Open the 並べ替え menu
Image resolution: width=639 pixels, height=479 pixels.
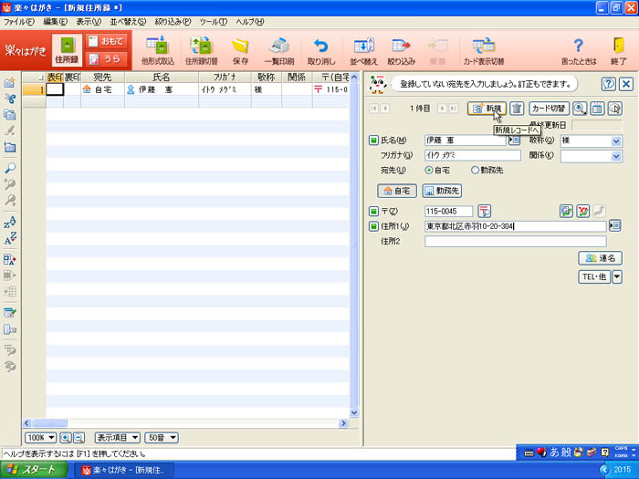click(128, 22)
